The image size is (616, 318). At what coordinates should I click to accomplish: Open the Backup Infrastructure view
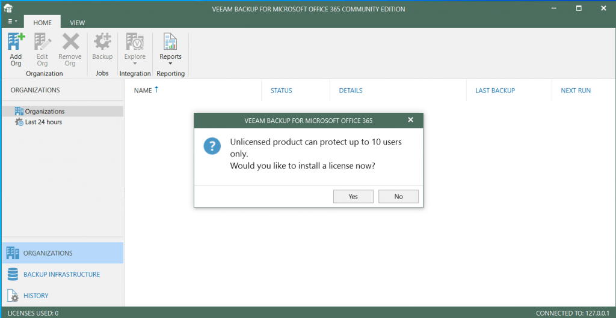click(x=61, y=274)
